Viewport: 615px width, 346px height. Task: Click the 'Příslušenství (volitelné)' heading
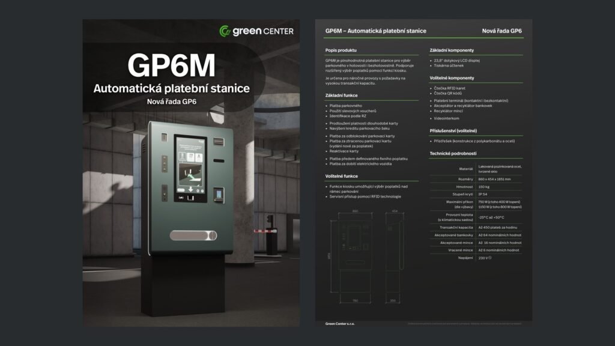[x=453, y=130]
